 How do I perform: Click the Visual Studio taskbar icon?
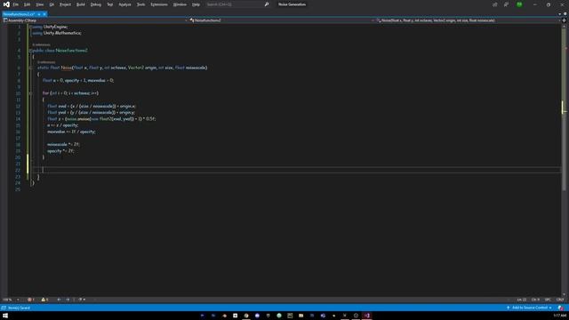point(367,316)
